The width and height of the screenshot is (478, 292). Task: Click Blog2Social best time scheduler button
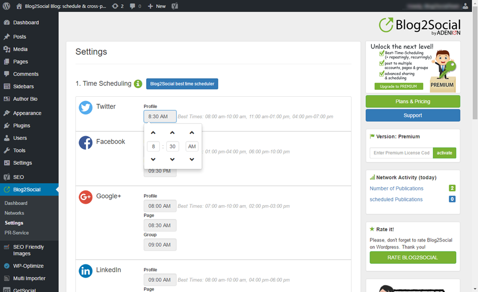pos(182,84)
